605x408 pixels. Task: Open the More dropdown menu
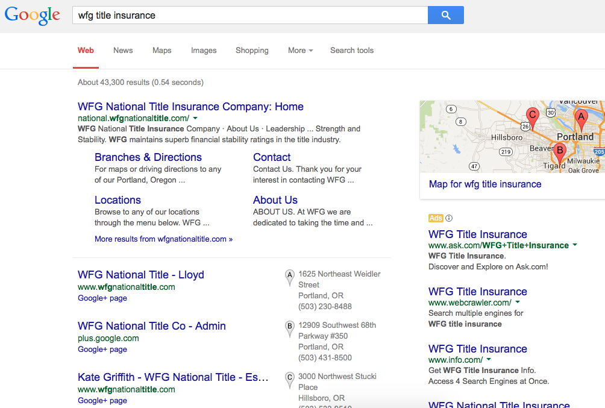click(300, 51)
